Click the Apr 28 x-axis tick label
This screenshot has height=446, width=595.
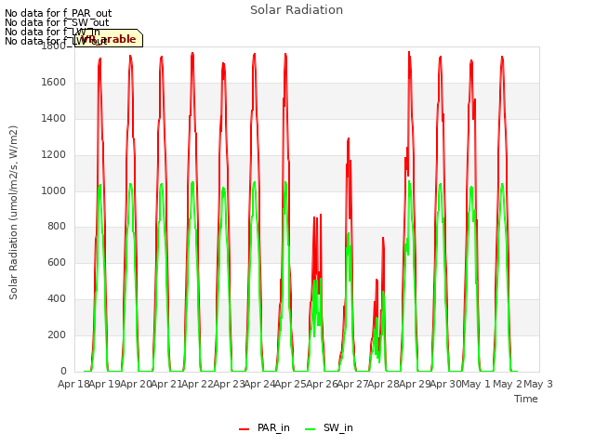384,384
